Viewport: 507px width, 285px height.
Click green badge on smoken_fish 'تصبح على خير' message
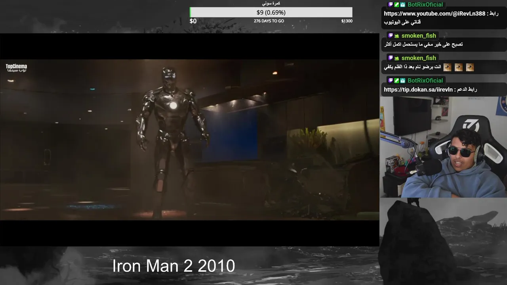[x=396, y=36]
